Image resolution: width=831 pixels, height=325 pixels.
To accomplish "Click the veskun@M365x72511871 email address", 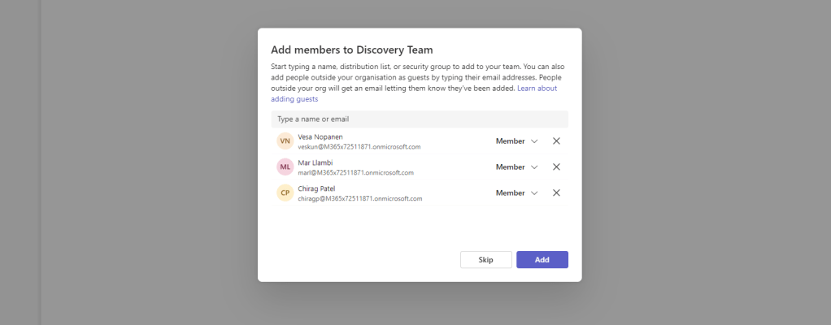I will (359, 147).
